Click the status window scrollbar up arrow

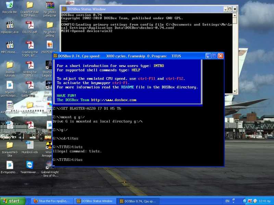[x=235, y=16]
